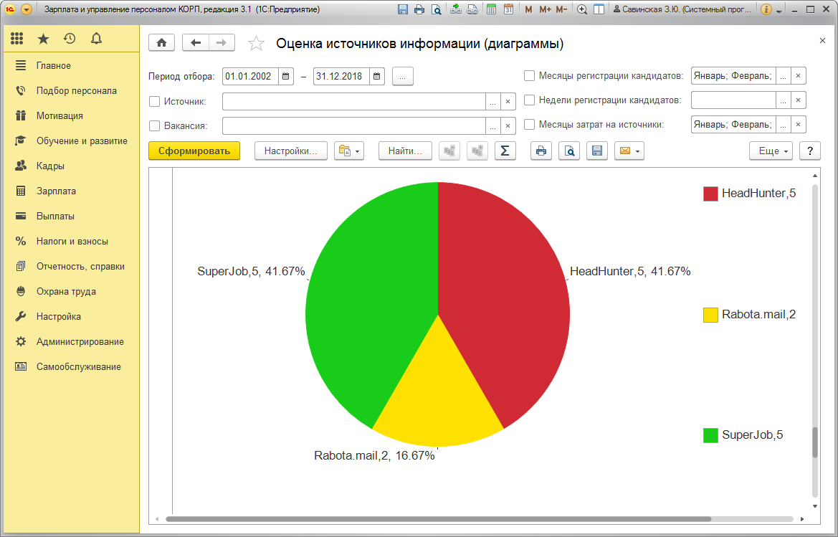This screenshot has height=537, width=838.
Task: Save the report with the diskette toolbar icon
Action: pos(597,151)
